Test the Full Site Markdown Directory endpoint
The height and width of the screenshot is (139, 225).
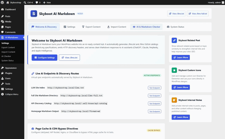point(154,96)
